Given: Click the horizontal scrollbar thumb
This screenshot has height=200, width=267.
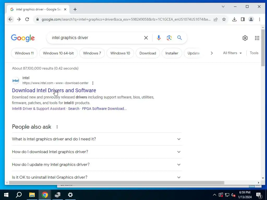Looking at the screenshot, I should pyautogui.click(x=117, y=183).
